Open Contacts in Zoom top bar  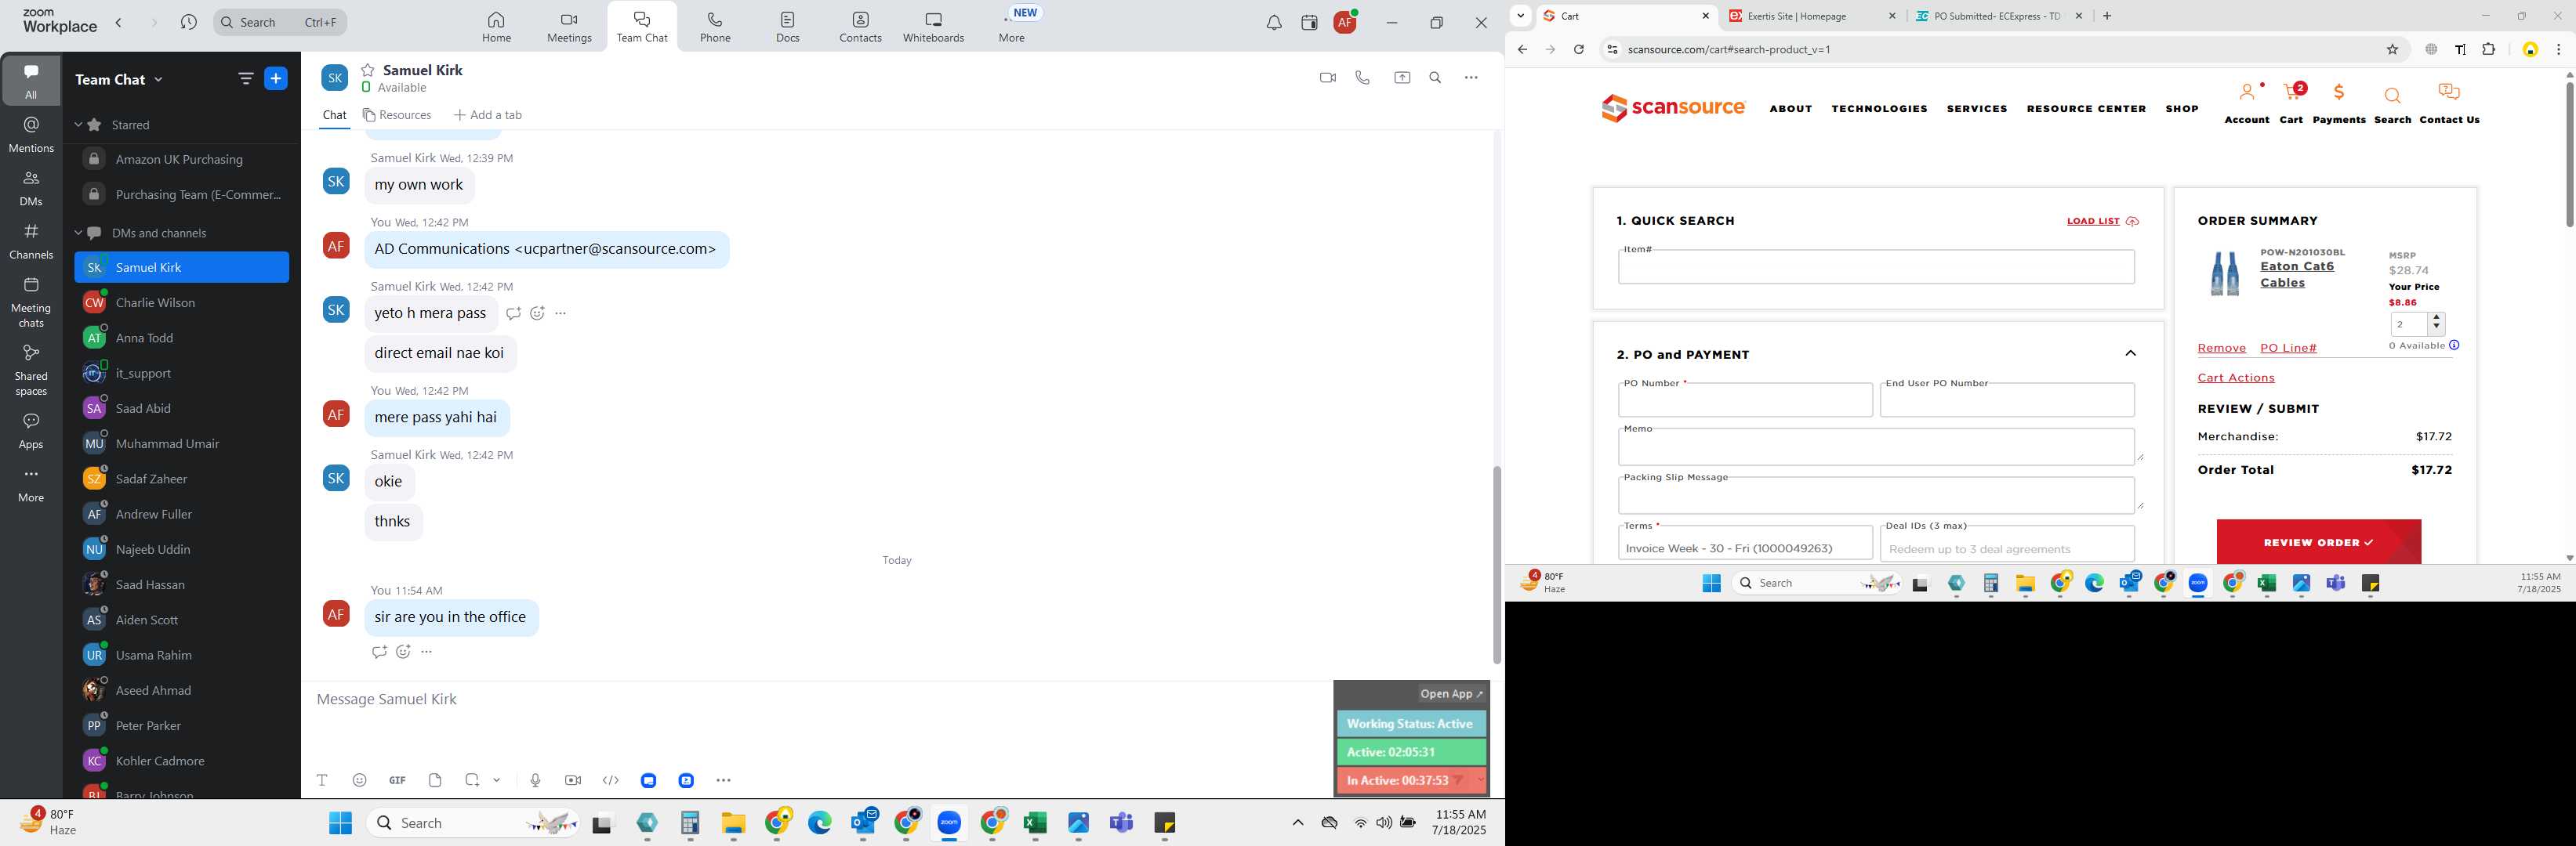pos(860,27)
